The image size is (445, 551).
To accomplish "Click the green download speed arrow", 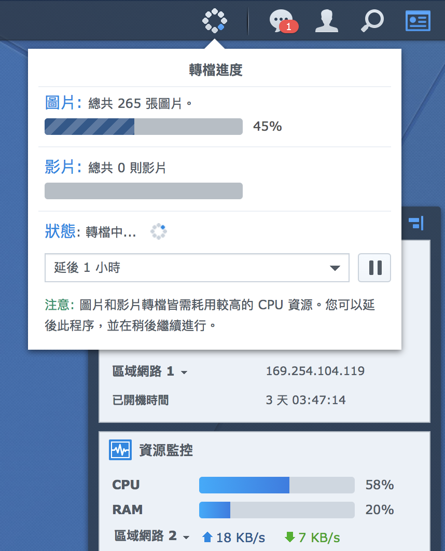I will tap(290, 537).
